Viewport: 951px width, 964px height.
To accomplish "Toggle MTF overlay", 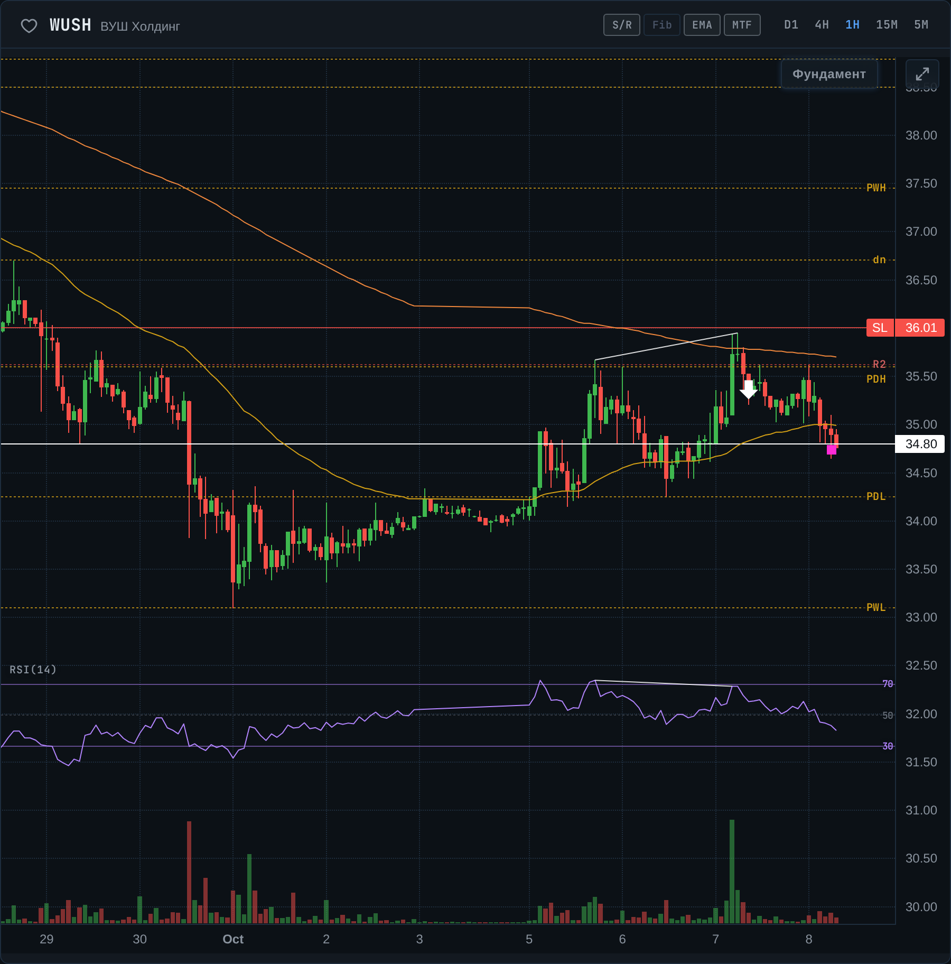I will click(x=742, y=25).
